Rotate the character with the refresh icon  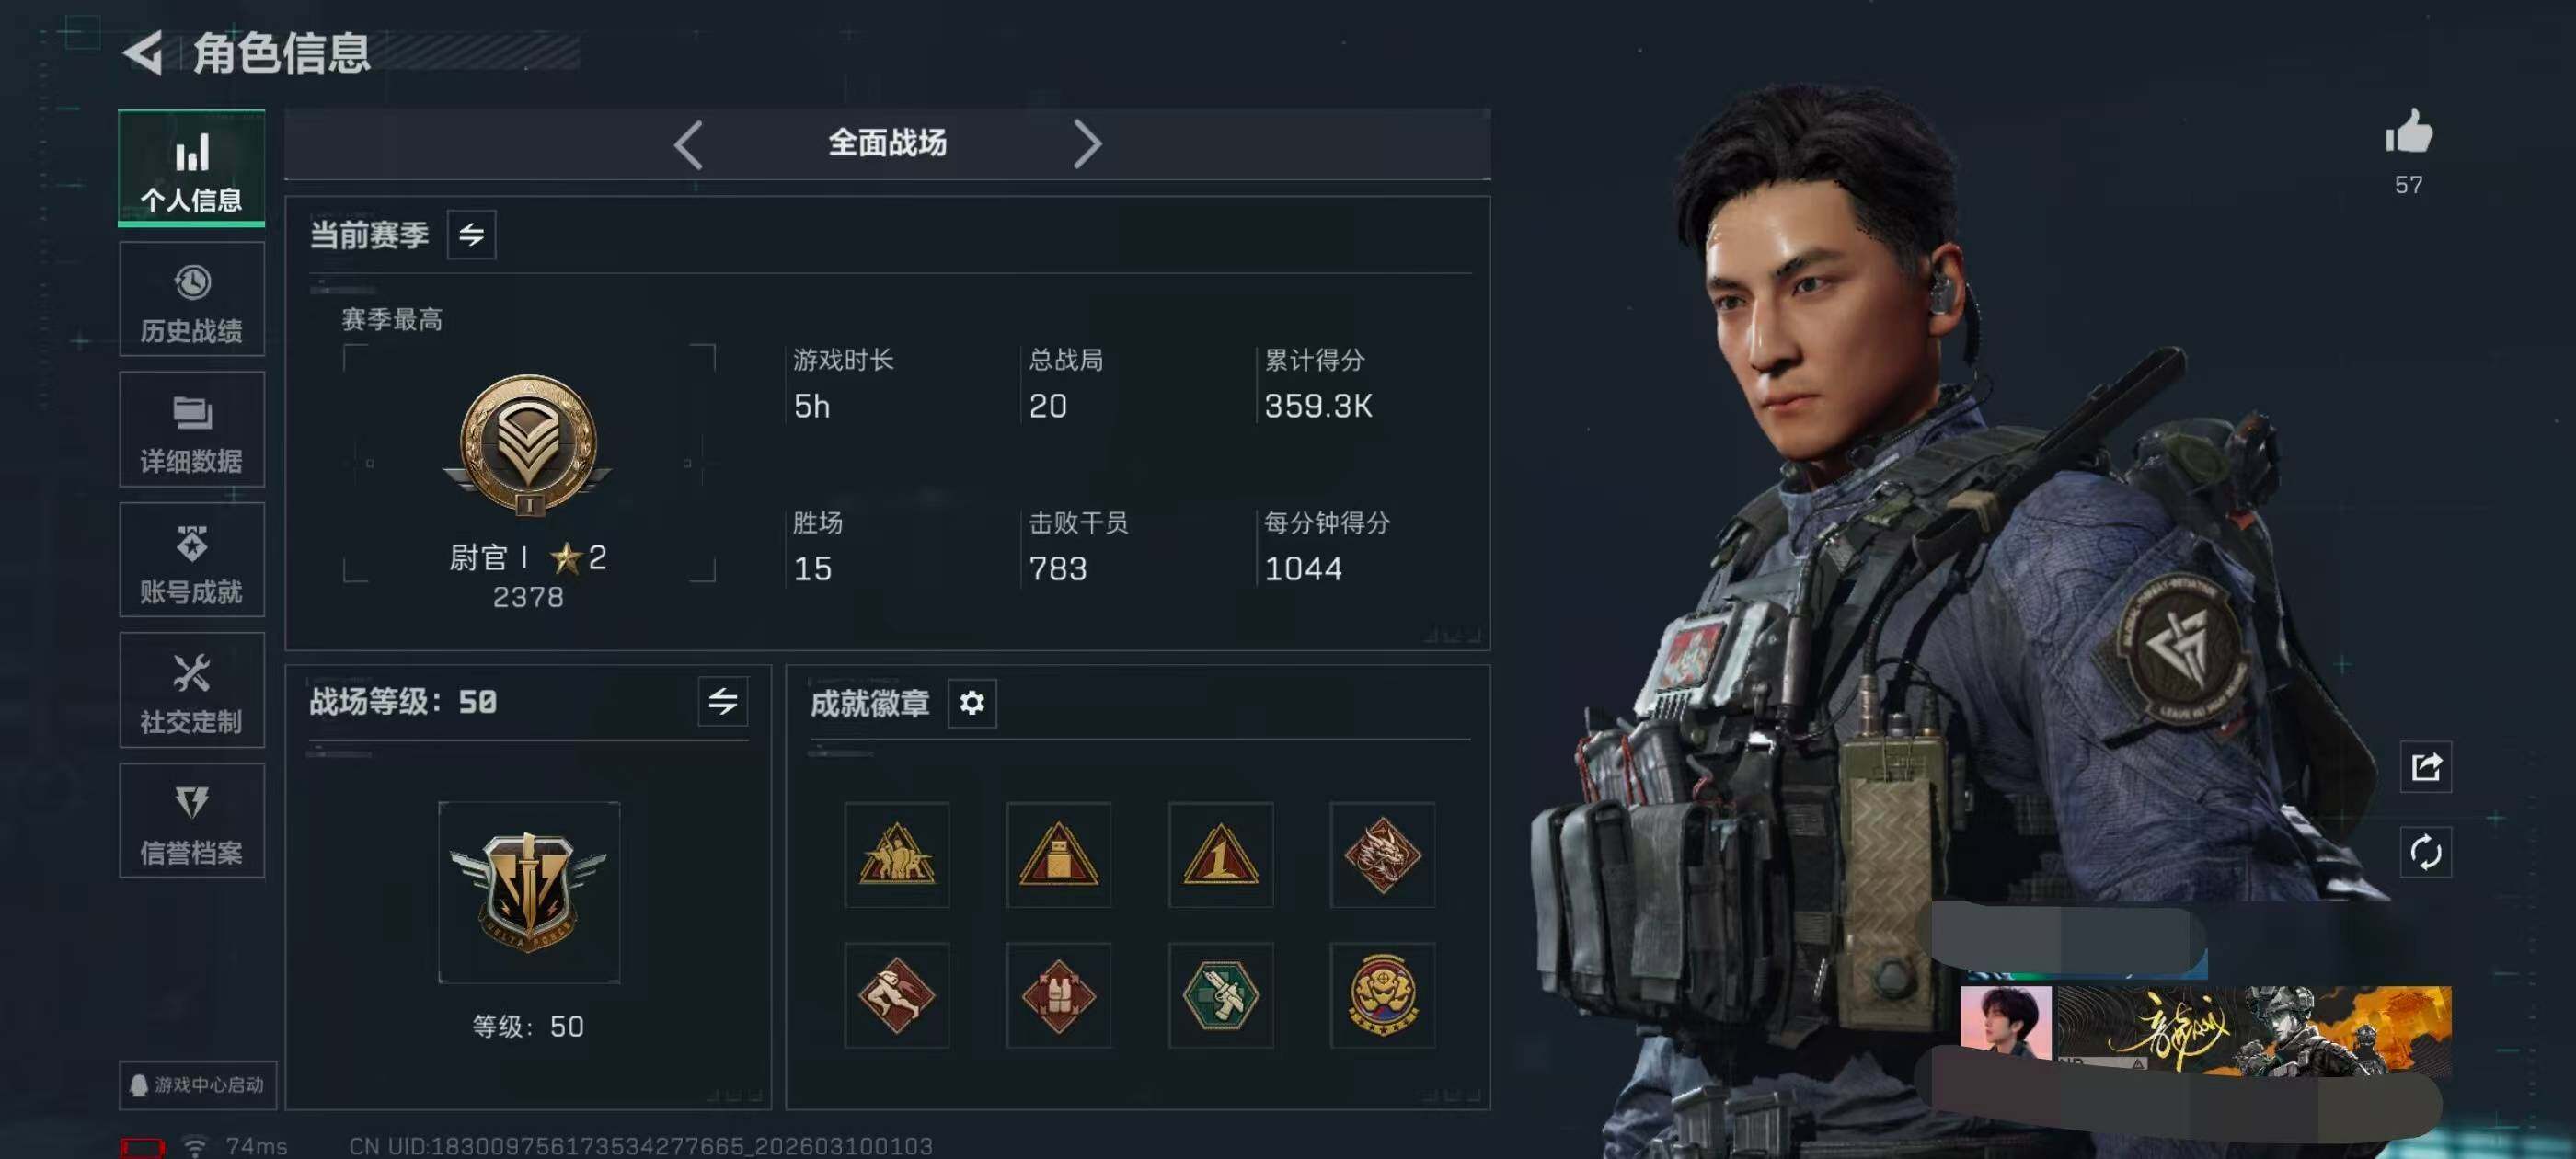2426,853
